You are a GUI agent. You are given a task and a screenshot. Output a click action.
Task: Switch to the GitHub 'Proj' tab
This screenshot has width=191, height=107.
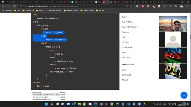tap(98, 2)
